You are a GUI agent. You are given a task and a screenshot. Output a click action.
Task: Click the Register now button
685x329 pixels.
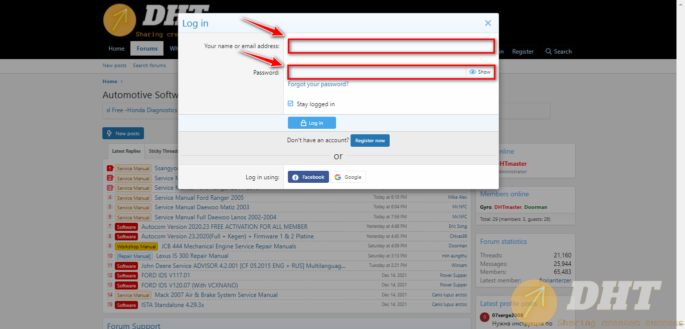click(x=370, y=141)
